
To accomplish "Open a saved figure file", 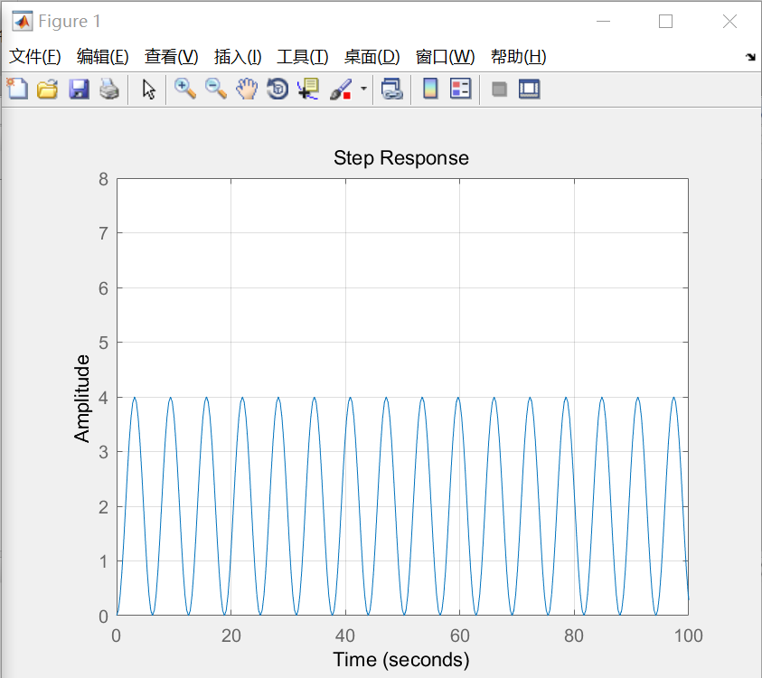I will click(x=46, y=89).
